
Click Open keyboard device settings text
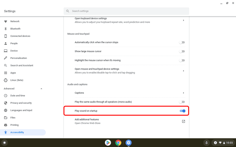click(x=91, y=18)
